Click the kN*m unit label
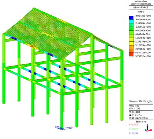This screenshot has height=139, width=154. (x=139, y=115)
